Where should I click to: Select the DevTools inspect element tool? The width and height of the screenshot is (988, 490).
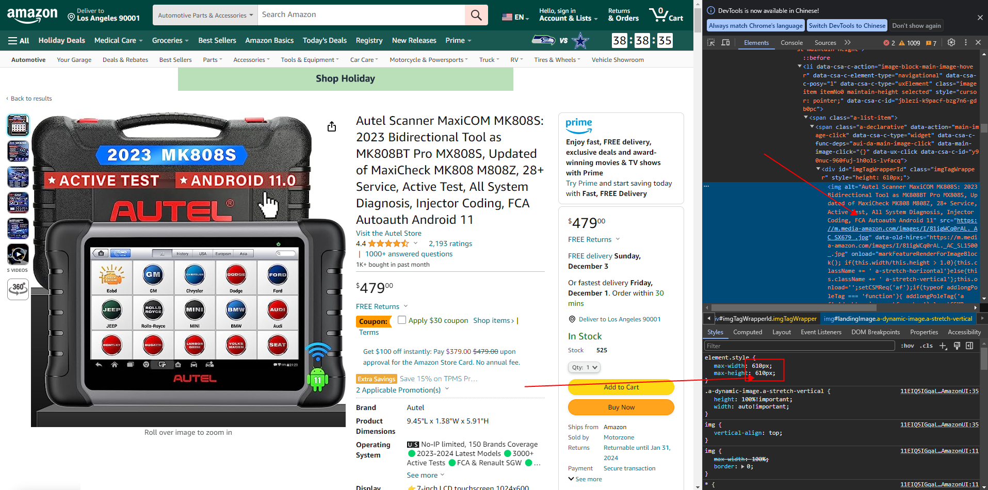point(711,42)
